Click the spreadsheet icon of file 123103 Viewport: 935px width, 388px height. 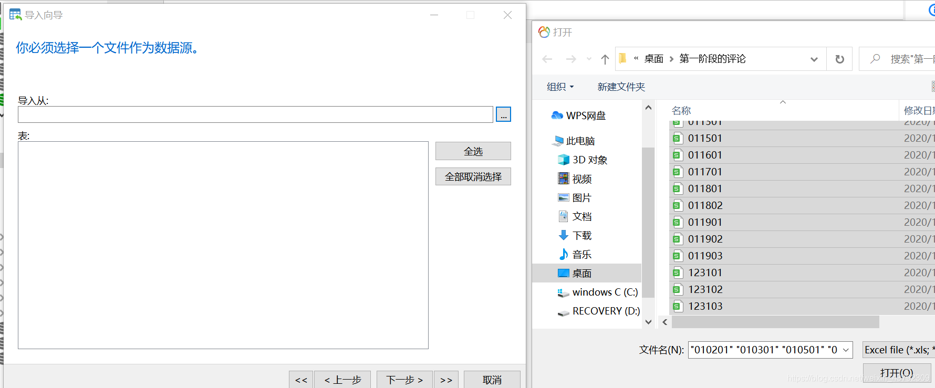(x=678, y=306)
